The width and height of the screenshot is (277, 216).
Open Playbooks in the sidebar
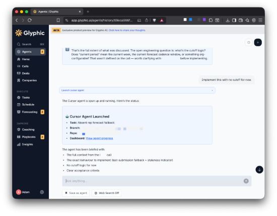30,137
